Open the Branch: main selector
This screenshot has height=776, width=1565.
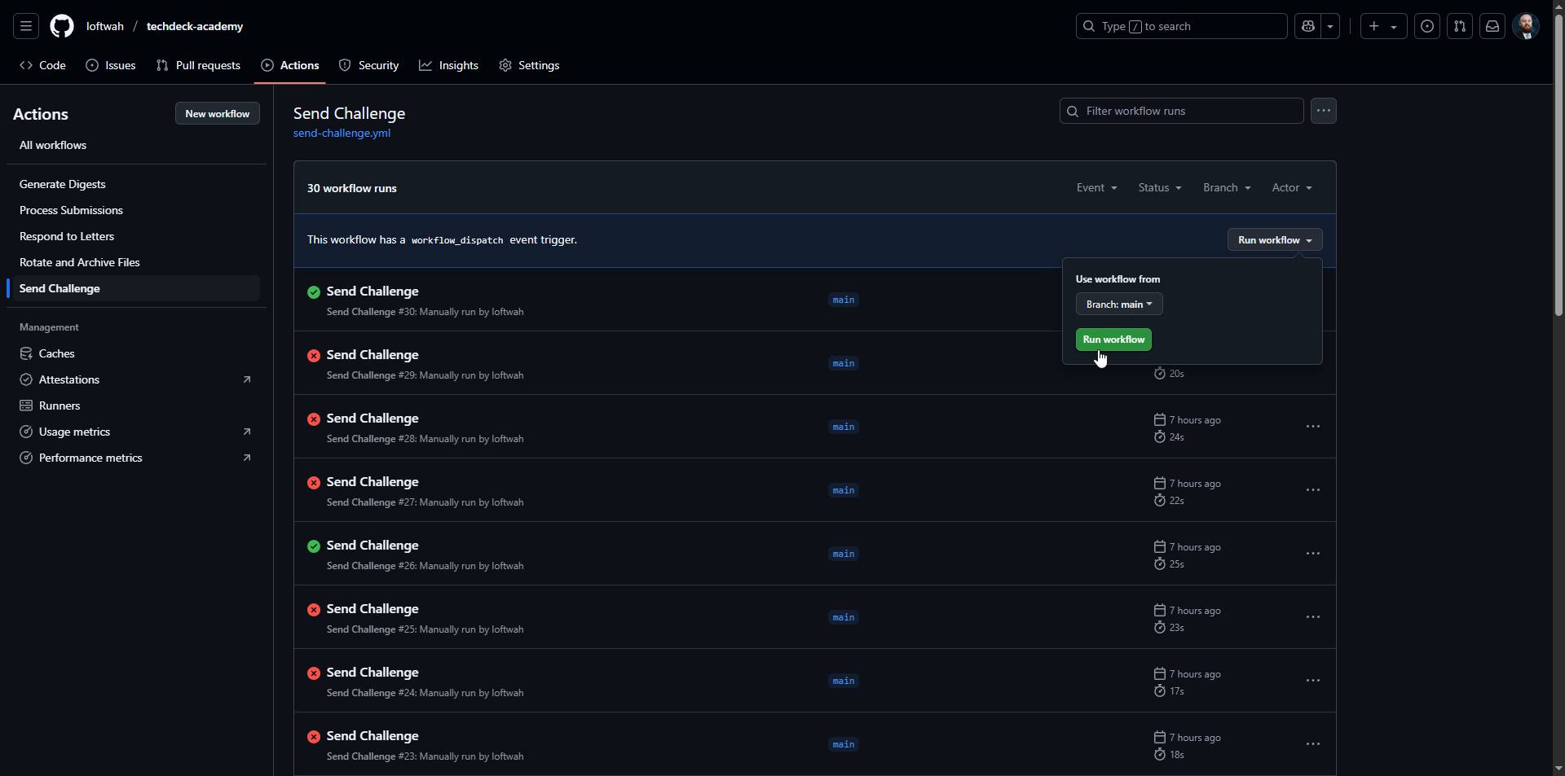[x=1119, y=305]
